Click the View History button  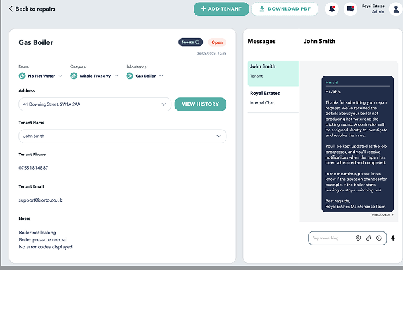point(200,104)
